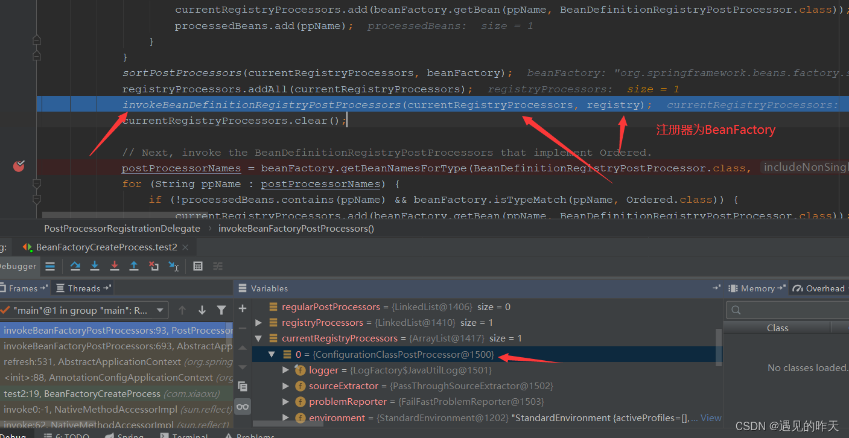Open the 6: TODO tool window
The height and width of the screenshot is (438, 849).
pos(66,435)
